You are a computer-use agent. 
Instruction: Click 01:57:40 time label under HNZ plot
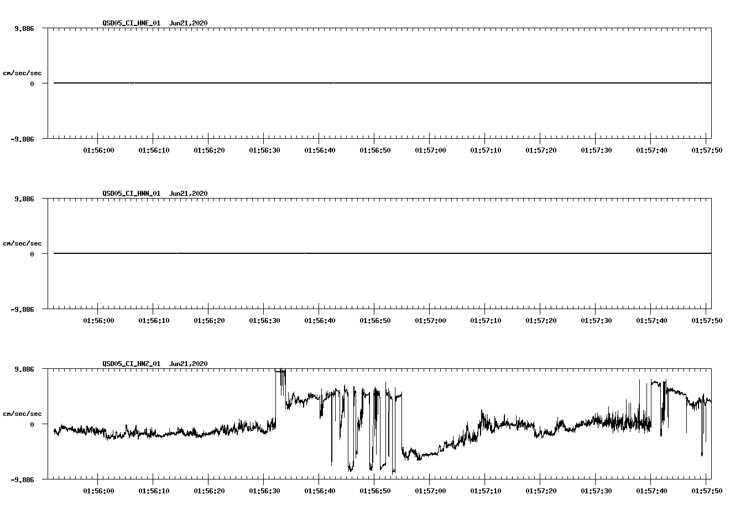tap(651, 491)
